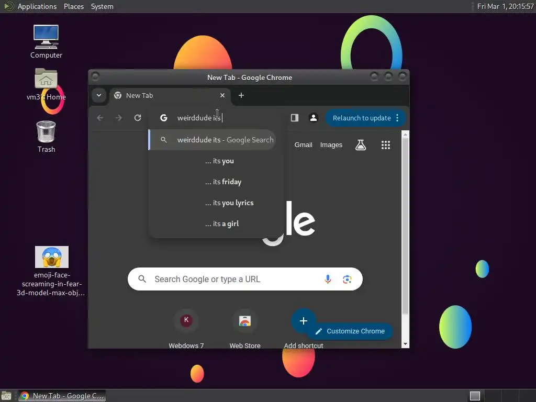This screenshot has height=402, width=536.
Task: Open the side panel icon in Chrome
Action: pyautogui.click(x=295, y=118)
